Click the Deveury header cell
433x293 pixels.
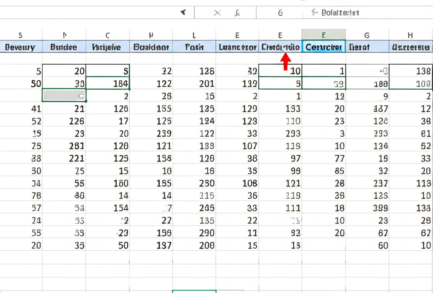20,47
